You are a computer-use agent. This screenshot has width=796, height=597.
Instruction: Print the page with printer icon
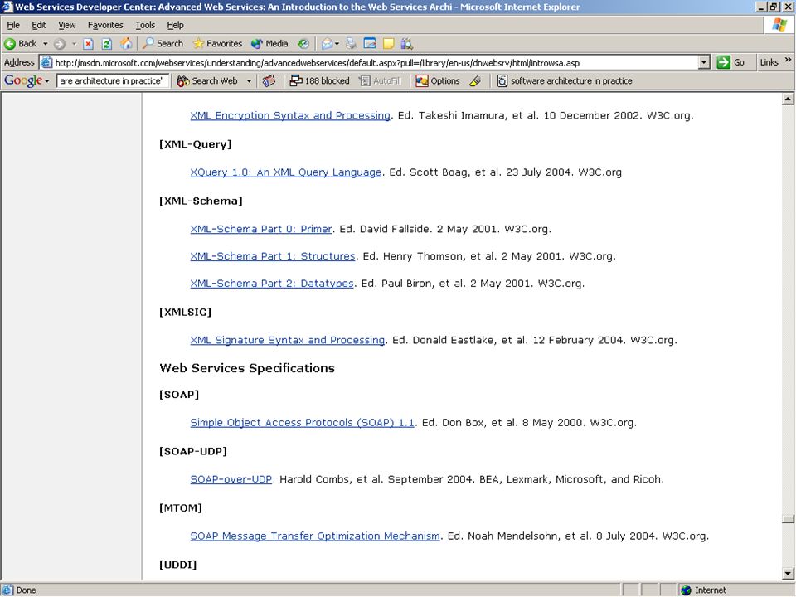click(351, 44)
